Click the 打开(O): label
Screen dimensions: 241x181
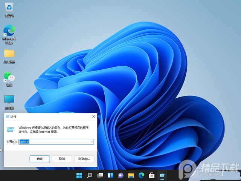coord(12,142)
